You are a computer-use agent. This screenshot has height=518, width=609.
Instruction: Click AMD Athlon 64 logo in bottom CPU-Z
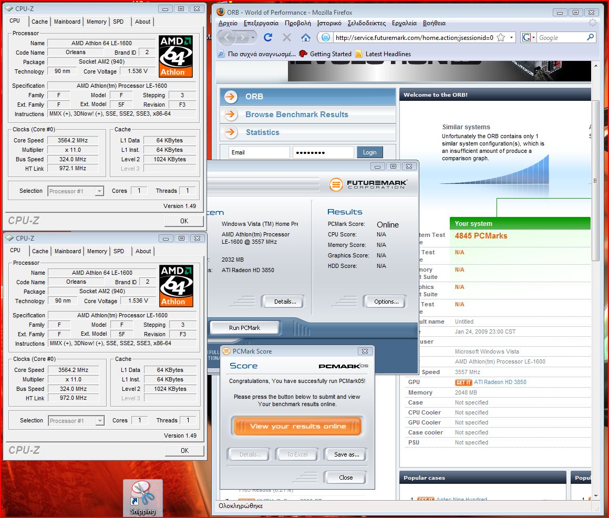(176, 285)
